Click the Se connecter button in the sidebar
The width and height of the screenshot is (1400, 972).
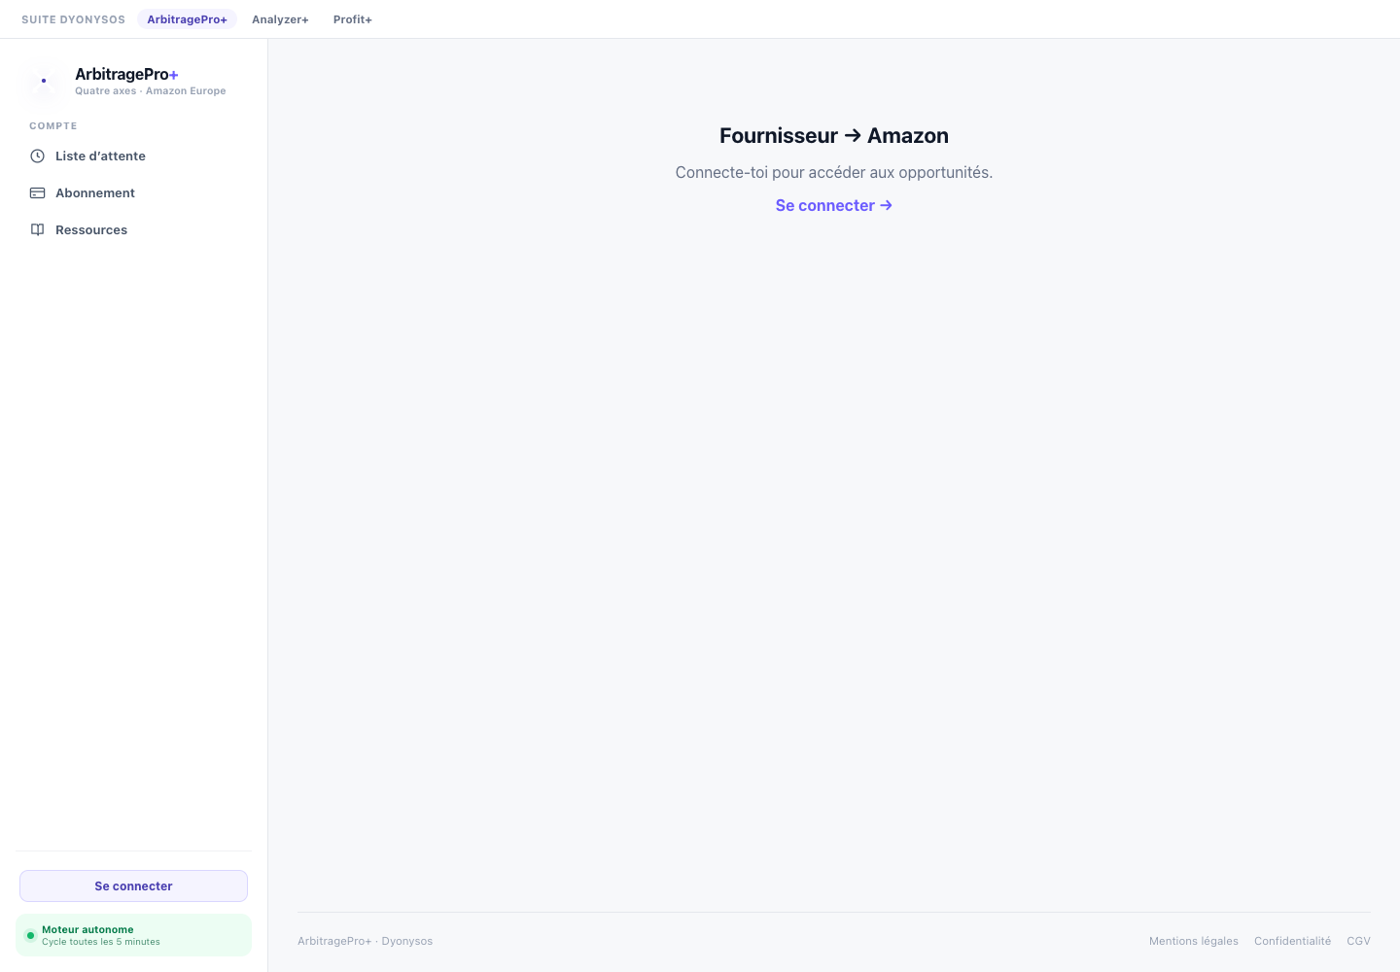click(x=133, y=885)
